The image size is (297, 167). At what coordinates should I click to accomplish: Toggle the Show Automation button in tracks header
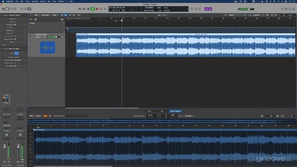pyautogui.click(x=70, y=15)
